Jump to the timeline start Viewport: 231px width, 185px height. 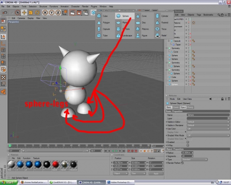coord(105,151)
